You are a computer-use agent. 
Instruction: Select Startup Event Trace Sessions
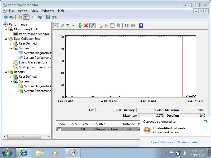point(35,67)
